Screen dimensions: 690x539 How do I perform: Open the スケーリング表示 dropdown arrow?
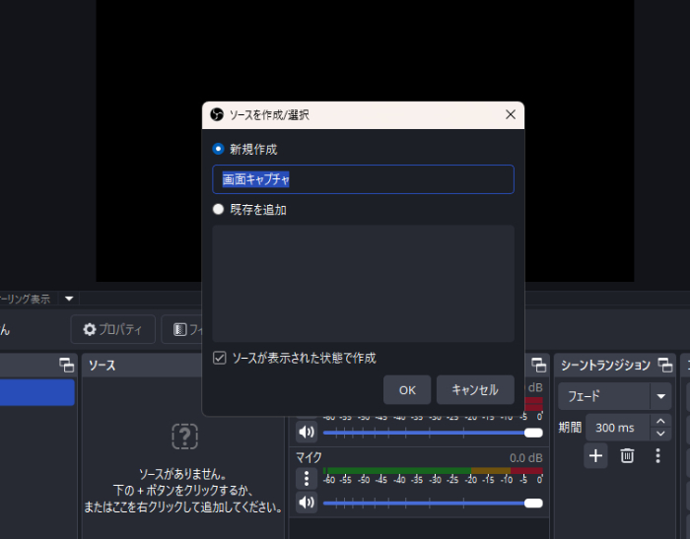coord(69,299)
